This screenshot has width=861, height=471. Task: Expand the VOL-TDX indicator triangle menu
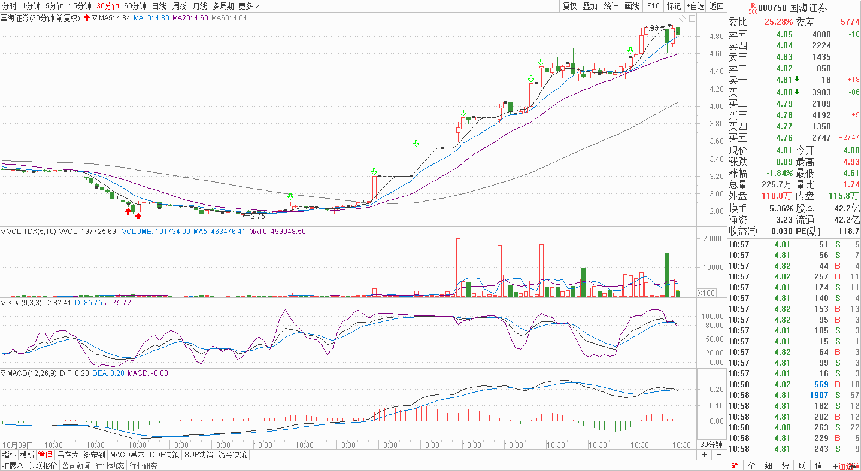3,231
